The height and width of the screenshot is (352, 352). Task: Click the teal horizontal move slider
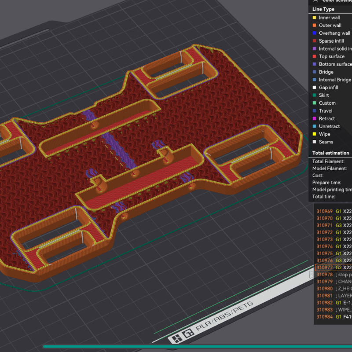point(198,347)
